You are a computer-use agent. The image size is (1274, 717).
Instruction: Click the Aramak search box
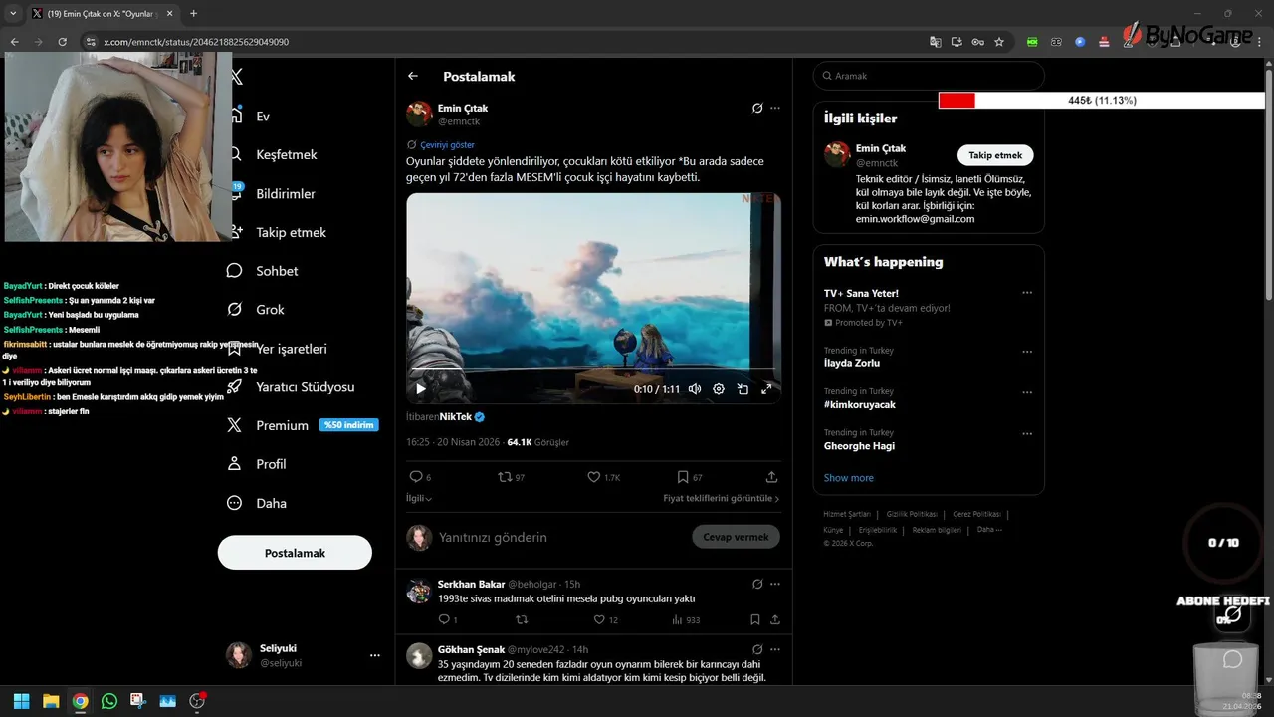929,76
